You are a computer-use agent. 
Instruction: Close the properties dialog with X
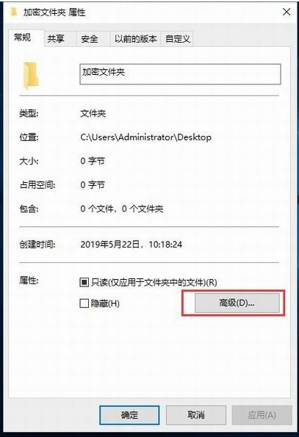tap(287, 12)
